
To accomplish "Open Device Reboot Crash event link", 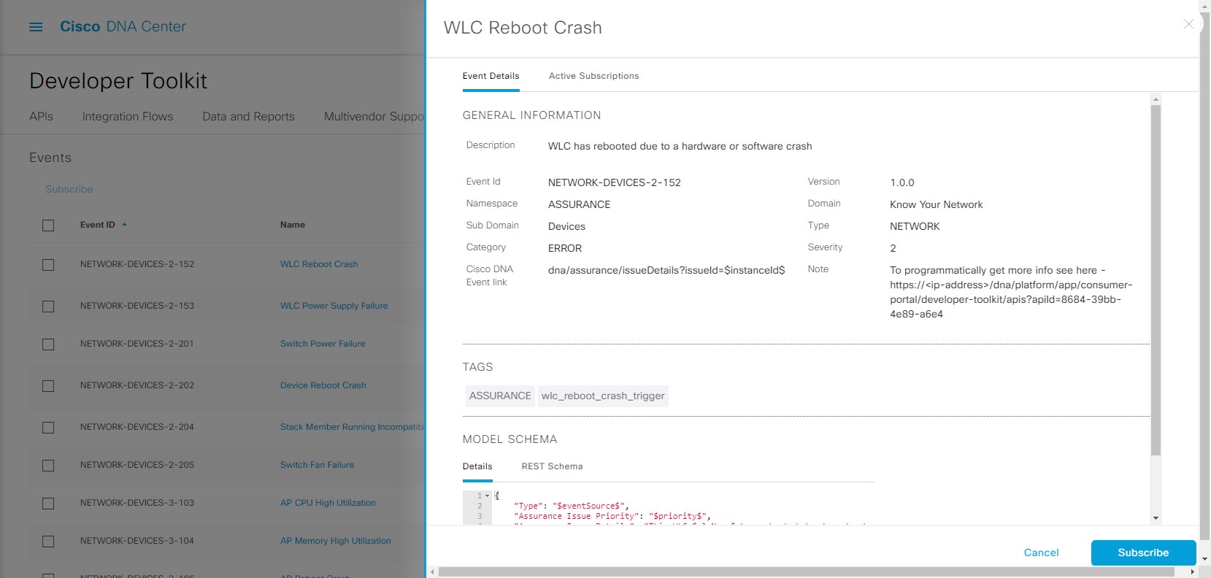I will click(x=323, y=385).
